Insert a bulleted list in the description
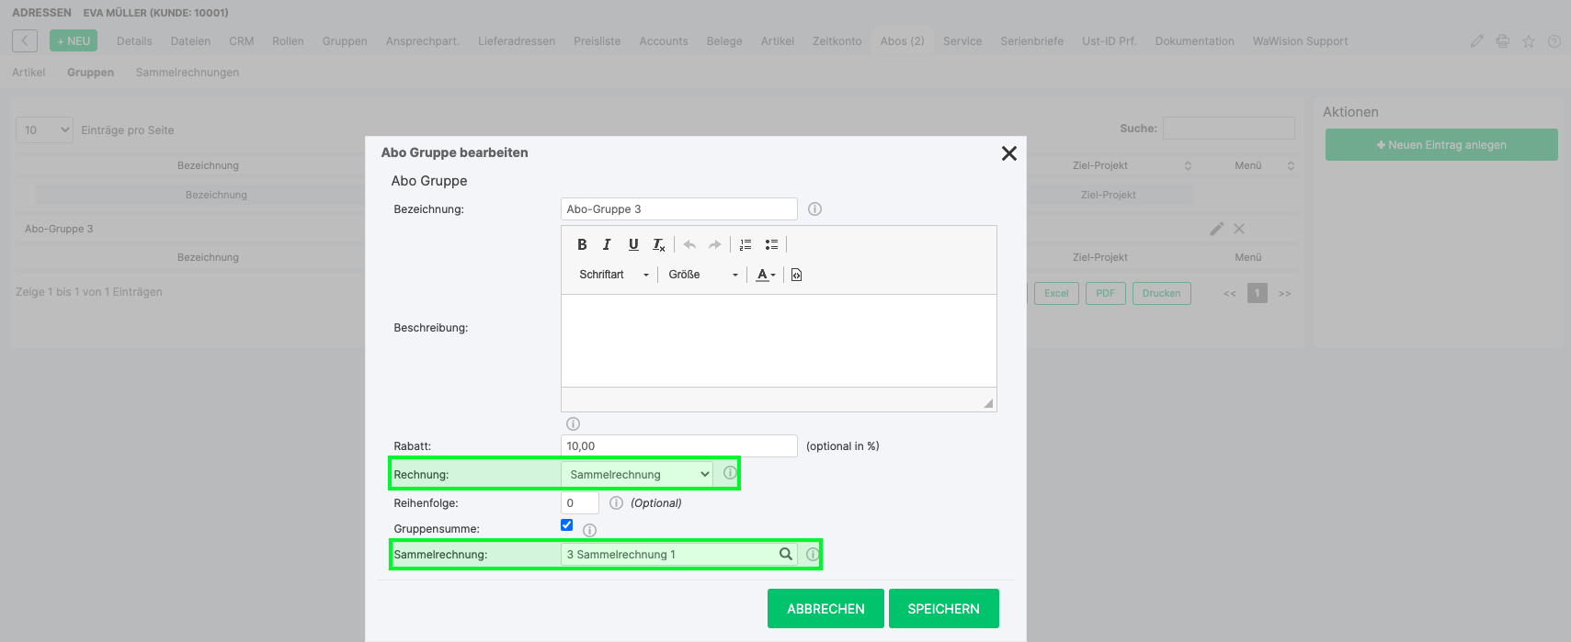This screenshot has height=642, width=1571. tap(771, 244)
